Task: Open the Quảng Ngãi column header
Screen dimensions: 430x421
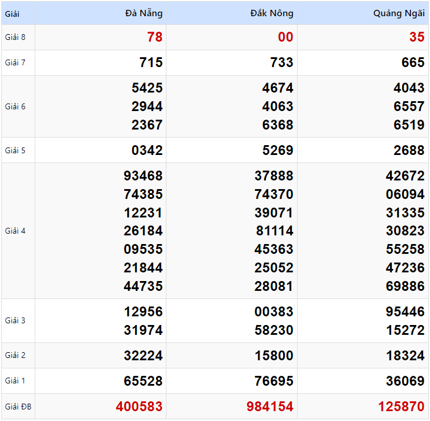Action: click(399, 13)
